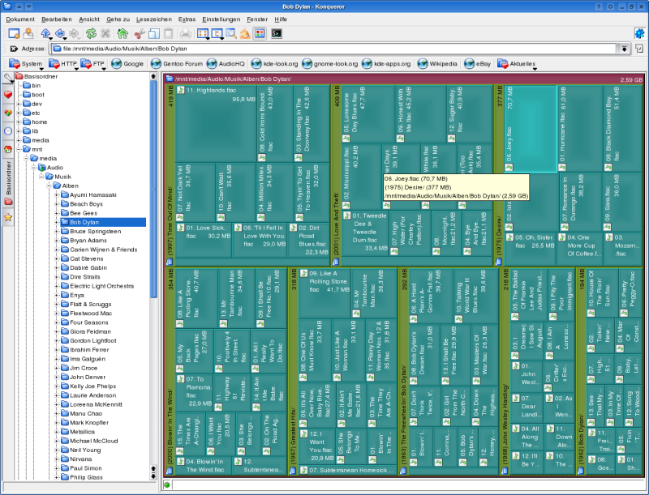649x495 pixels.
Task: Click the vertical scrollbar of the folder tree
Action: (153, 190)
